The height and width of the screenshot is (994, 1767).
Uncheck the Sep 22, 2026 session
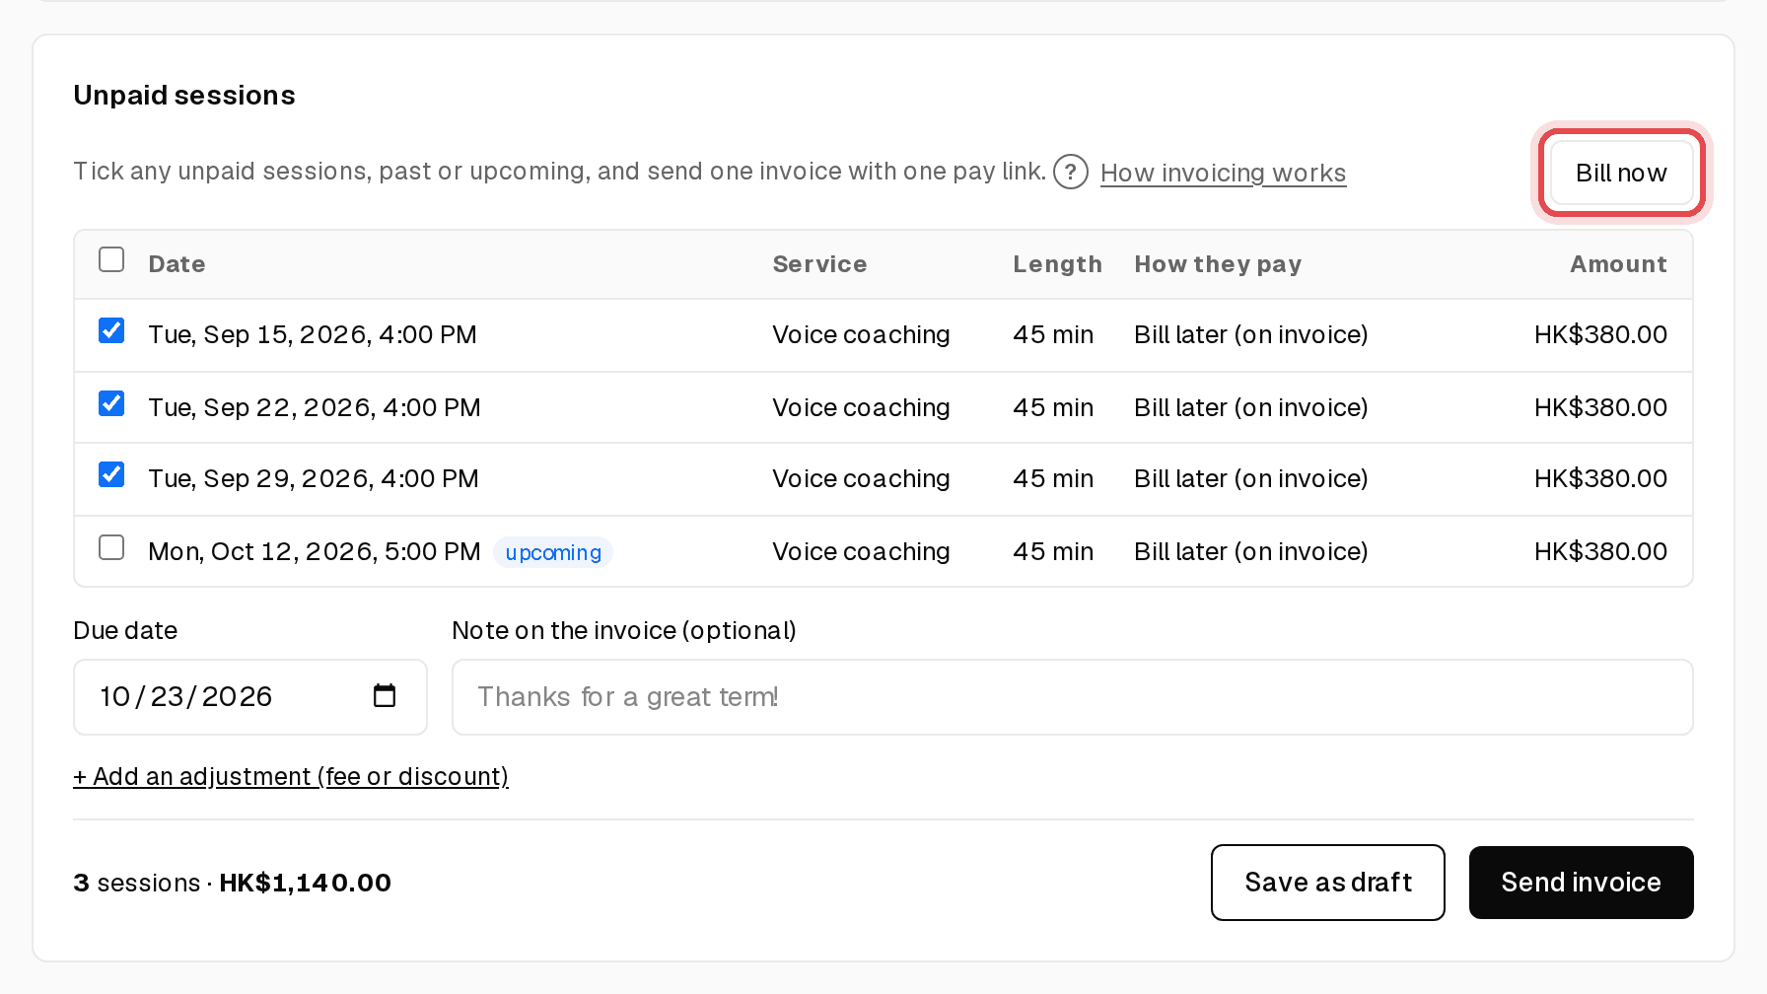pos(111,403)
